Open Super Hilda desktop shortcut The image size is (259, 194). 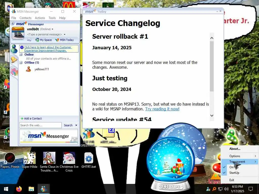pyautogui.click(x=29, y=160)
